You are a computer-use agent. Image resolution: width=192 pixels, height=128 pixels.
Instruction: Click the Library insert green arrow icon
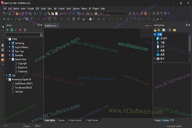pyautogui.click(x=7, y=30)
